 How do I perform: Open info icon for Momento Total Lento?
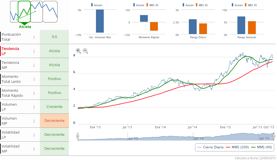pyautogui.click(x=34, y=79)
